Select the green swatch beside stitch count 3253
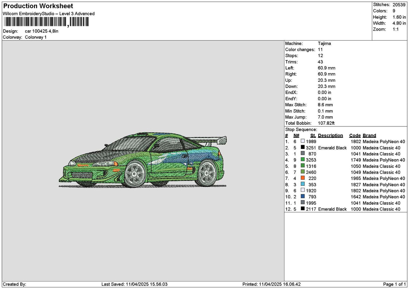This screenshot has height=289, width=409. [303, 160]
